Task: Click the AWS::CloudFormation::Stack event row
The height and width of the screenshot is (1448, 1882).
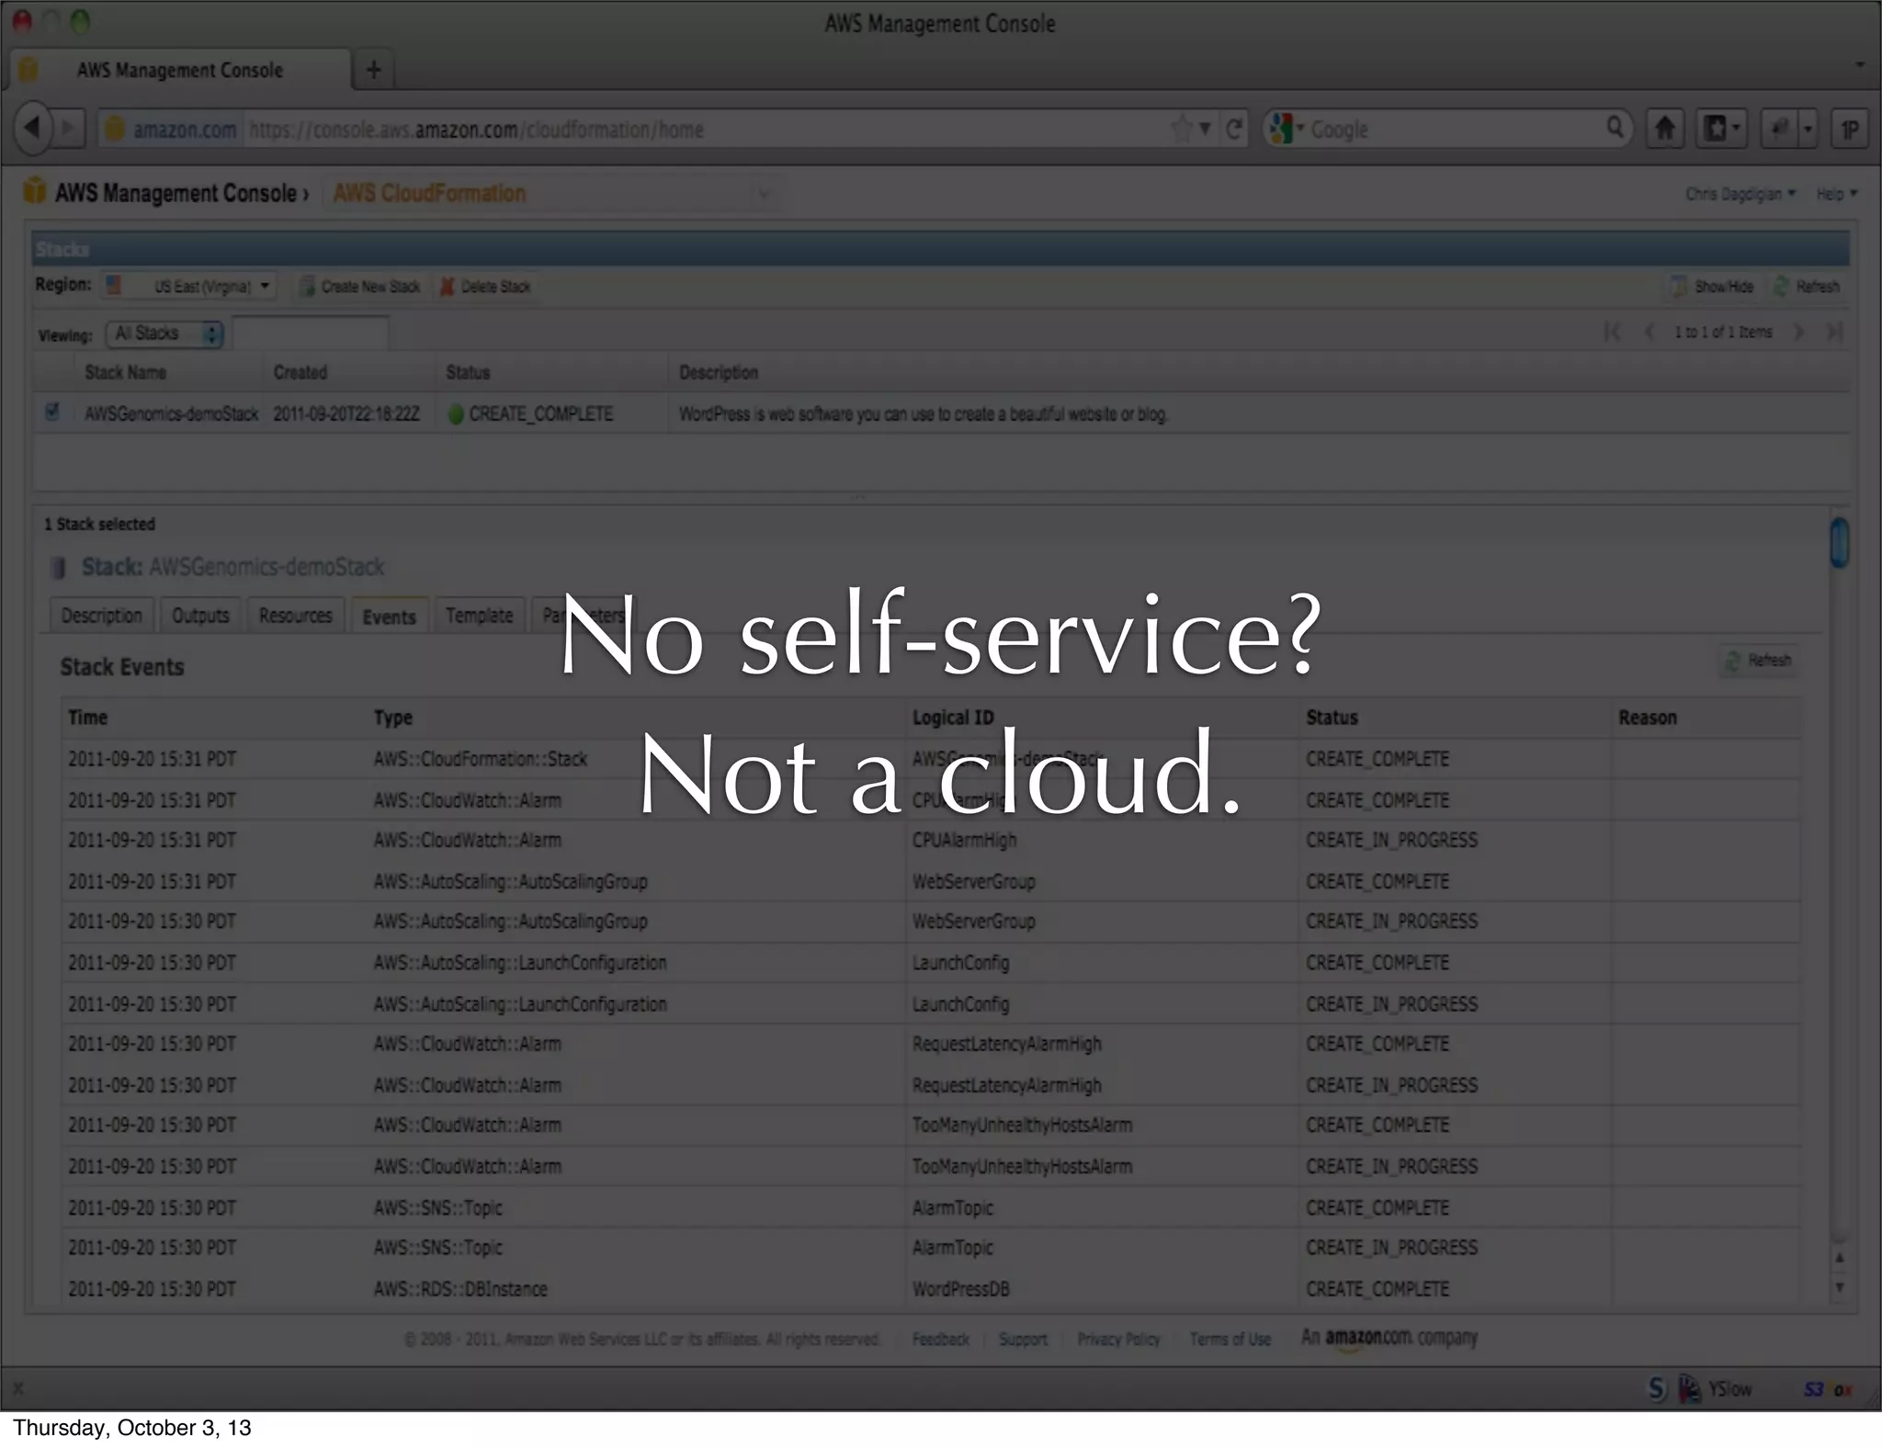Action: tap(930, 759)
